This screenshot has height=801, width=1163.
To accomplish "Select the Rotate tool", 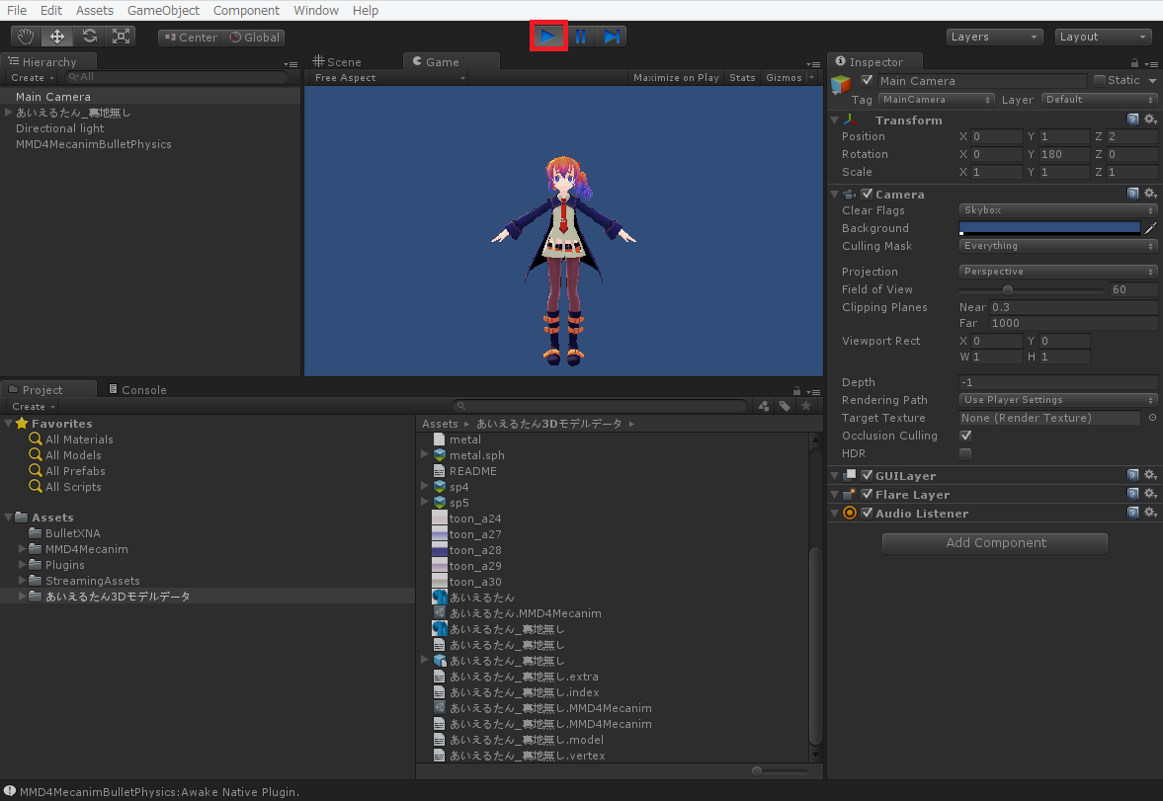I will click(89, 37).
